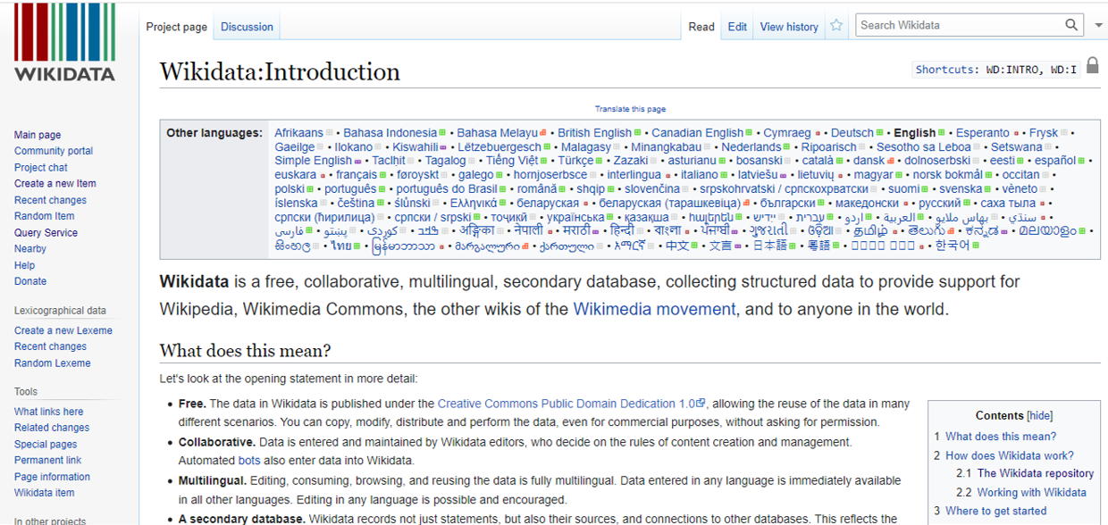The width and height of the screenshot is (1108, 525).
Task: Open the Translate this page link
Action: pos(631,108)
